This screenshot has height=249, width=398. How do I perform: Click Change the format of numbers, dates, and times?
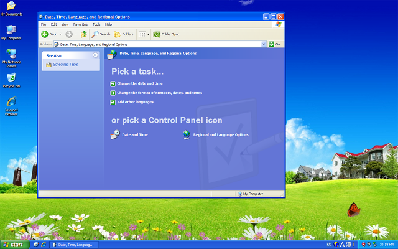pos(160,93)
